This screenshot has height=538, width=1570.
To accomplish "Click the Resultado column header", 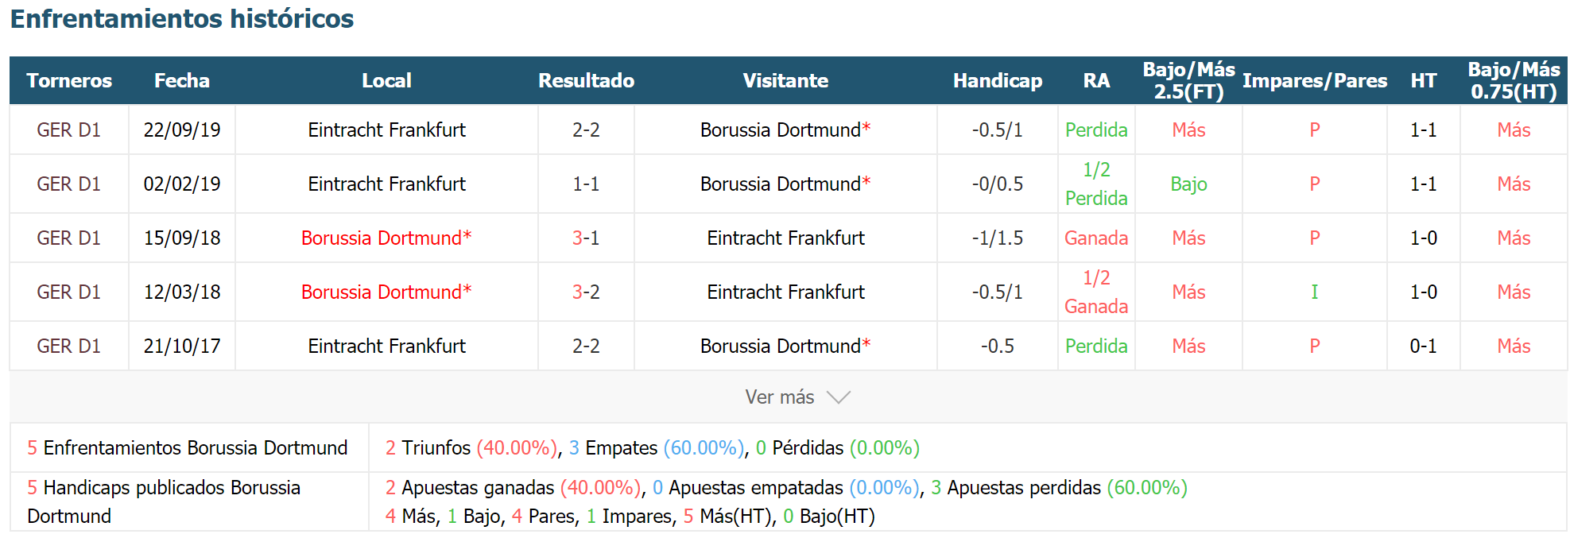I will (x=586, y=80).
